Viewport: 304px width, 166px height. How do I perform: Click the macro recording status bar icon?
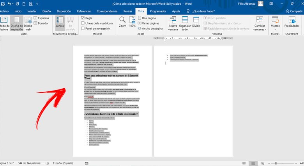click(x=87, y=163)
